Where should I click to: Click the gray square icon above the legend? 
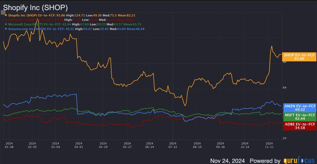[3, 12]
